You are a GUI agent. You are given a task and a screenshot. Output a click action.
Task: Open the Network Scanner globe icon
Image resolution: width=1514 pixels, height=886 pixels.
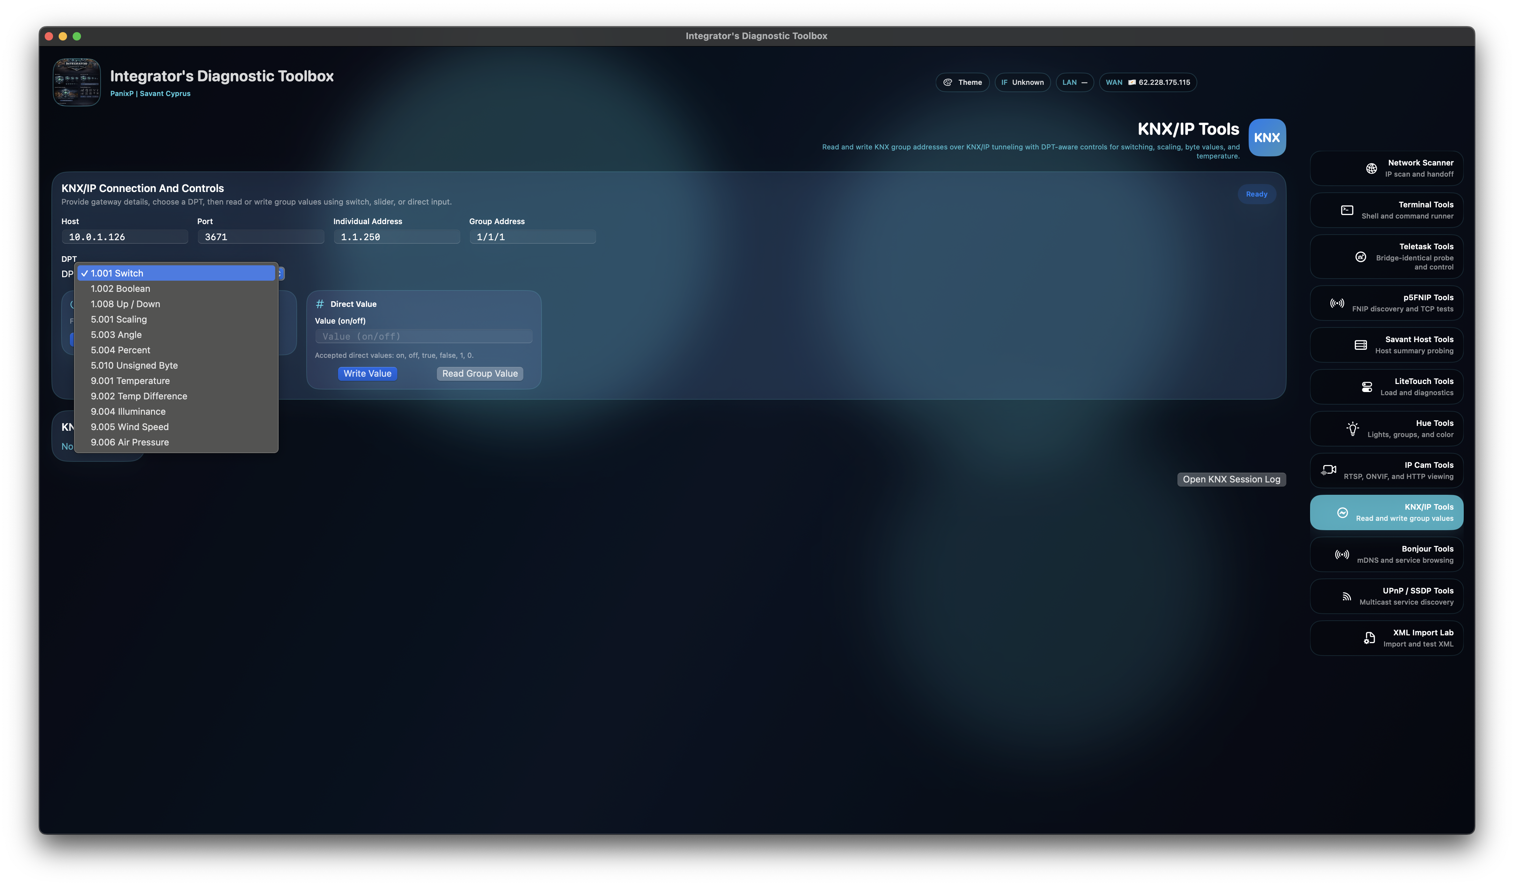[1371, 168]
